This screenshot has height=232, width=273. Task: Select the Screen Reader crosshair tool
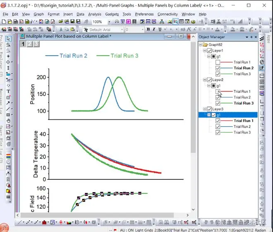click(8, 56)
